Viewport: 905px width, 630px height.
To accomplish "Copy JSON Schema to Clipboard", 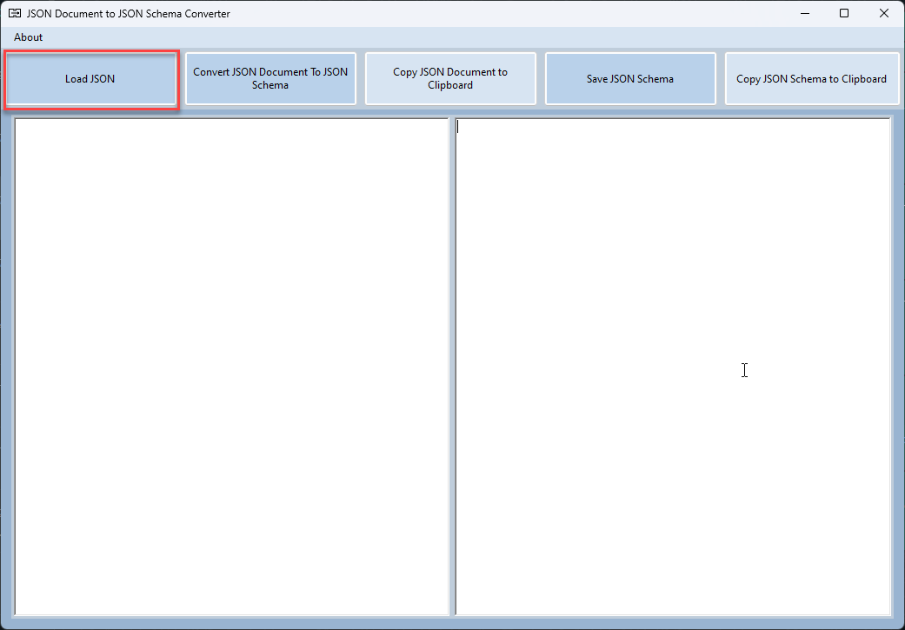I will 811,79.
